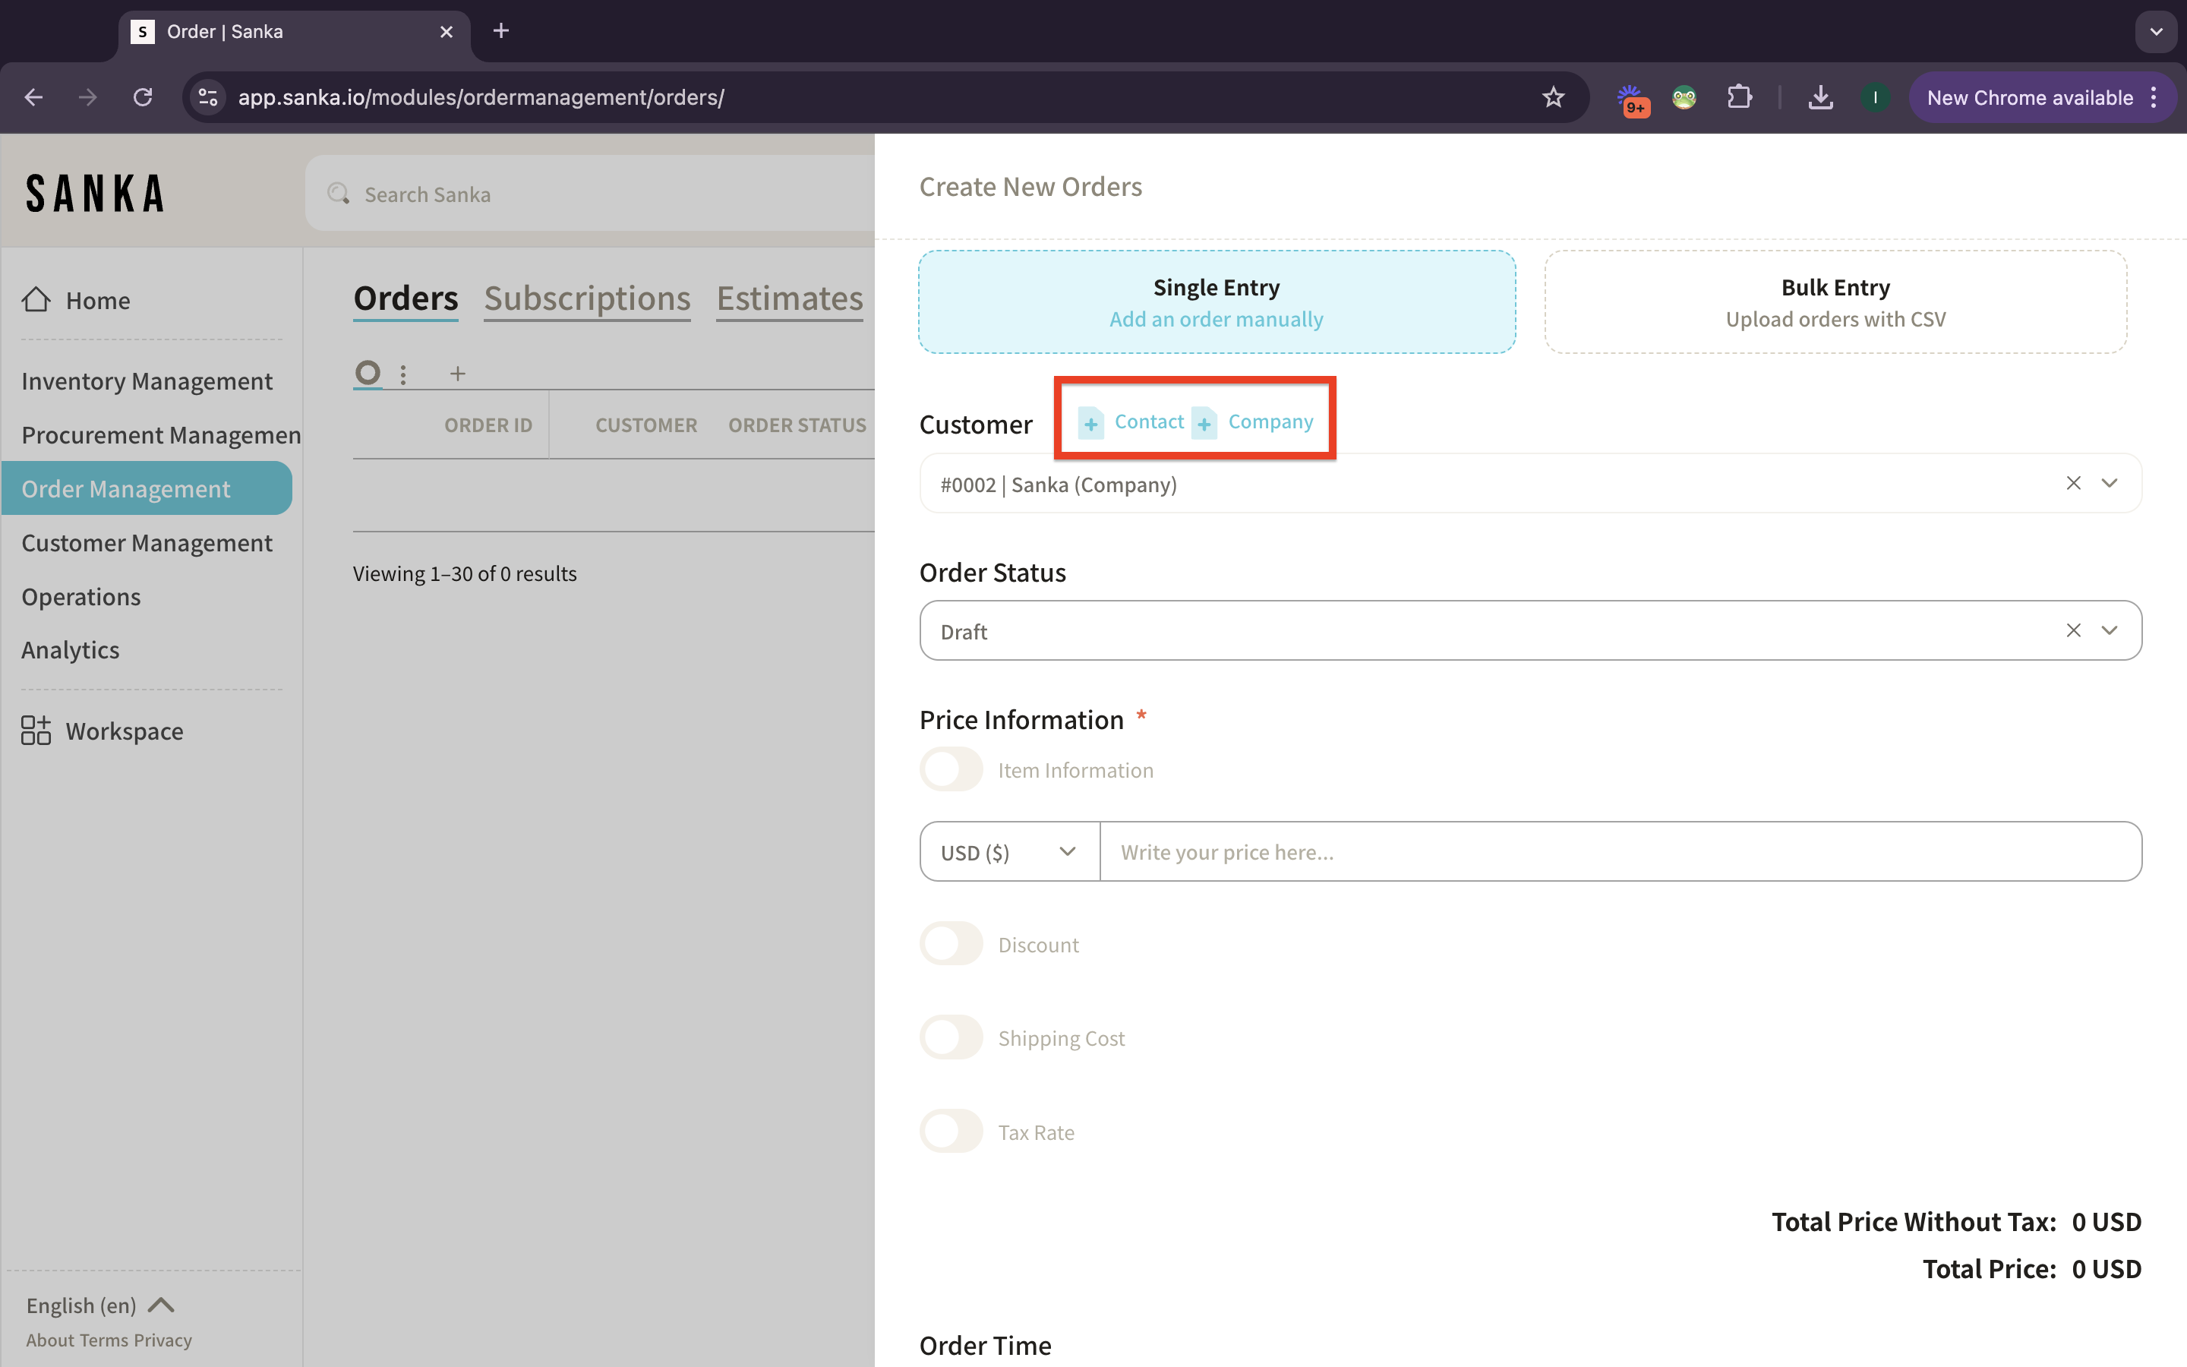The image size is (2187, 1367).
Task: Enable the Item Information toggle
Action: tap(951, 769)
